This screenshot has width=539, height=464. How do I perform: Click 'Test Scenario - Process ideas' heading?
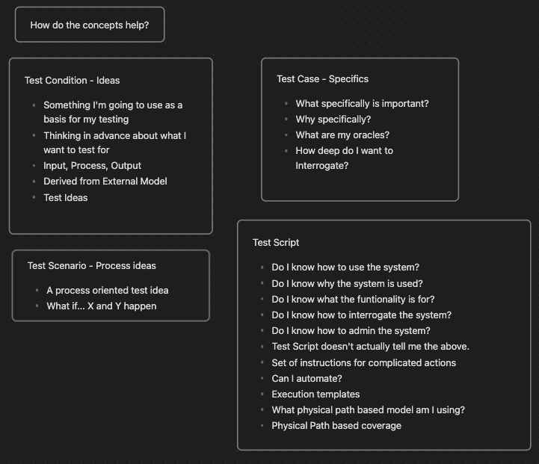click(92, 266)
